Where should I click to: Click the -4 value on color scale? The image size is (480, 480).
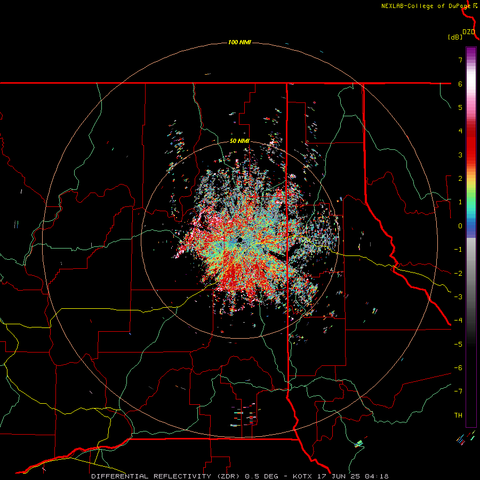point(458,320)
